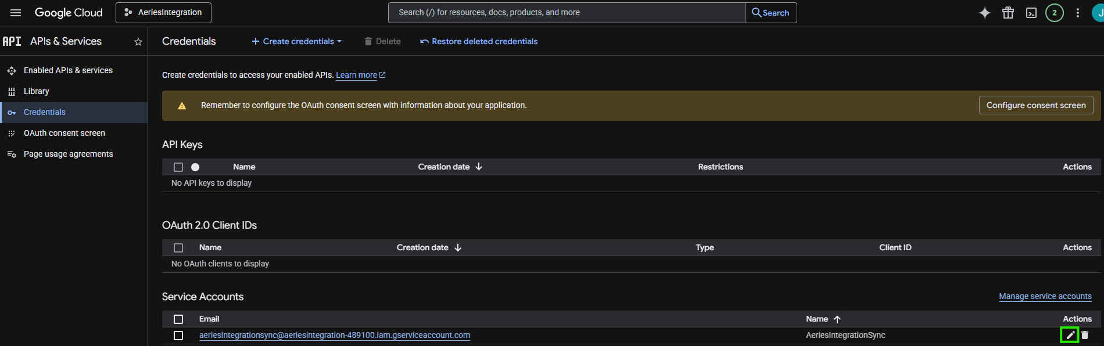Screen dimensions: 1104x346
Task: Expand the Create credentials dropdown
Action: click(296, 41)
